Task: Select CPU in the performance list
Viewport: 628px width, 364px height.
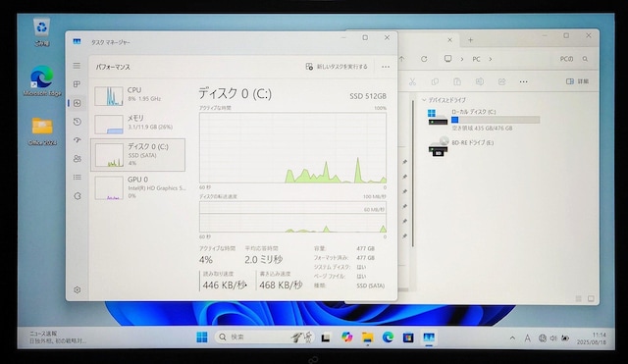Action: point(137,96)
